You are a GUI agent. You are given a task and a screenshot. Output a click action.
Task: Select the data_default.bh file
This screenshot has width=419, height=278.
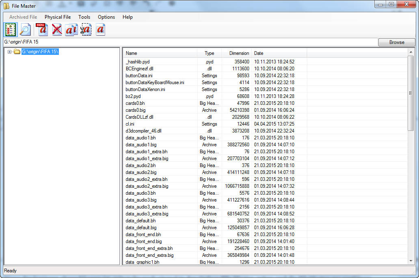click(140, 221)
